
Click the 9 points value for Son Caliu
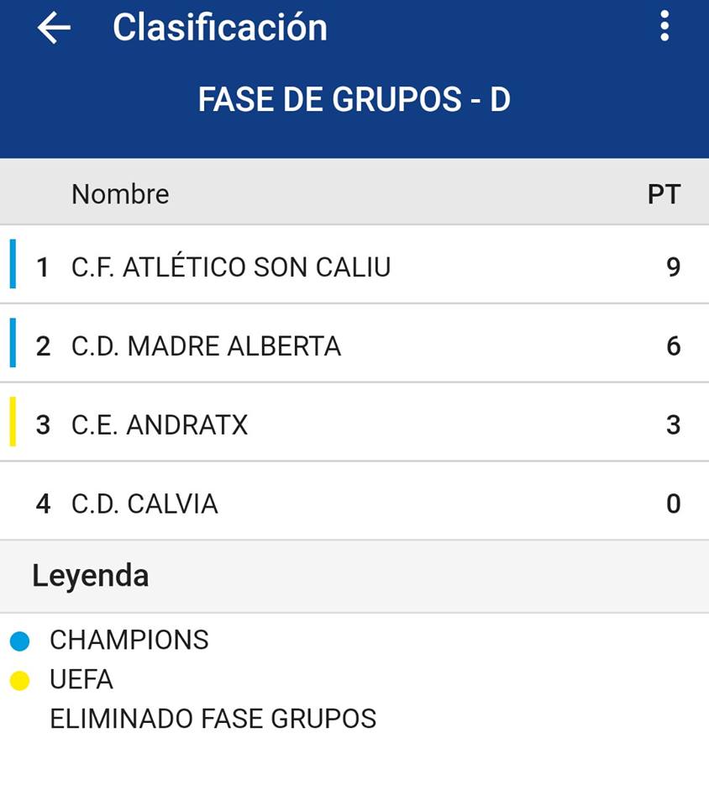[673, 267]
